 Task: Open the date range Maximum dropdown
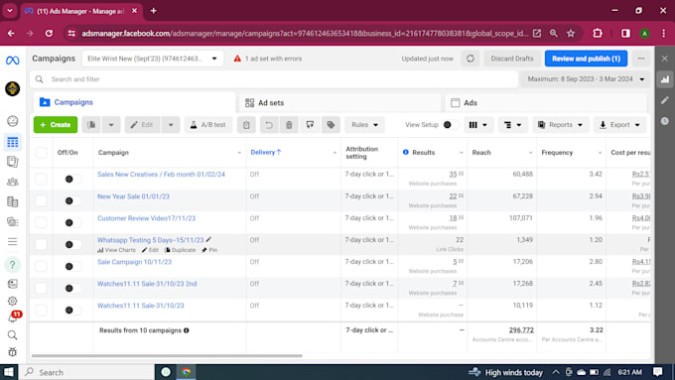click(x=586, y=79)
